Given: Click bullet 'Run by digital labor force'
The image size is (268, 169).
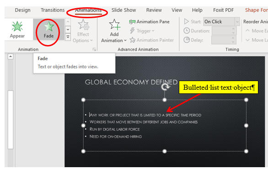Looking at the screenshot, I should pos(114,129).
